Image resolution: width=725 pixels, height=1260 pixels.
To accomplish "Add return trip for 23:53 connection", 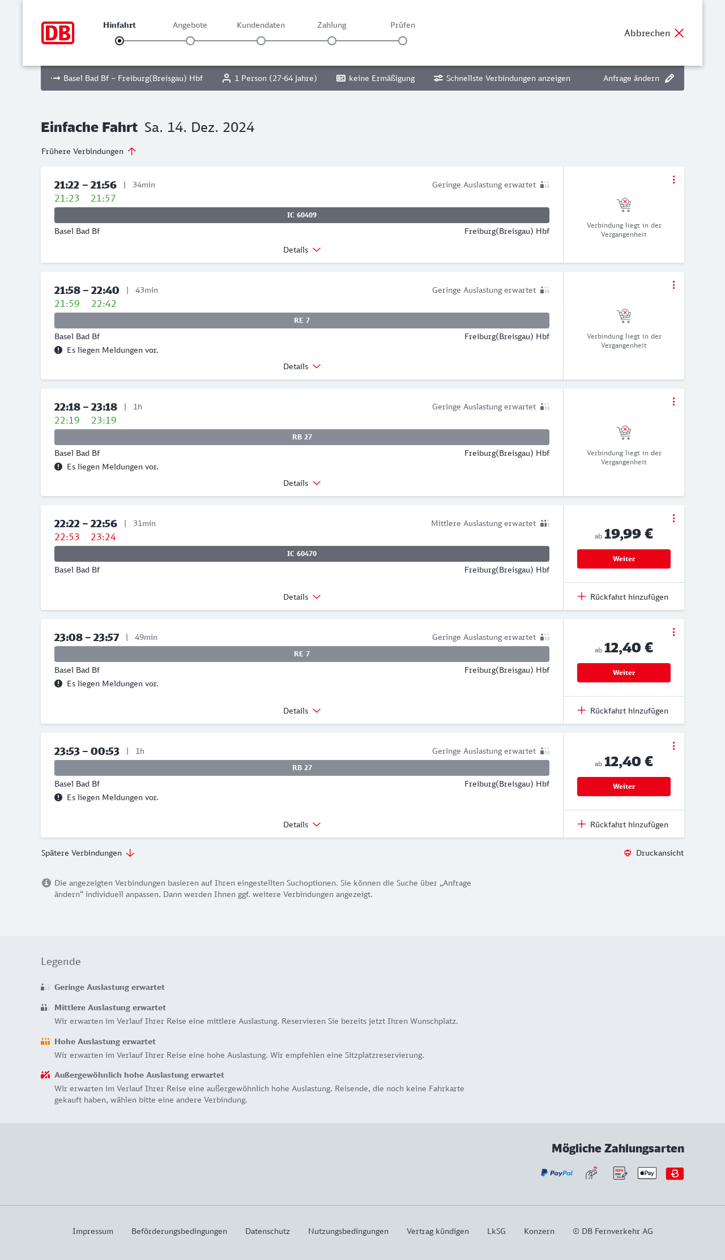I will [x=624, y=825].
